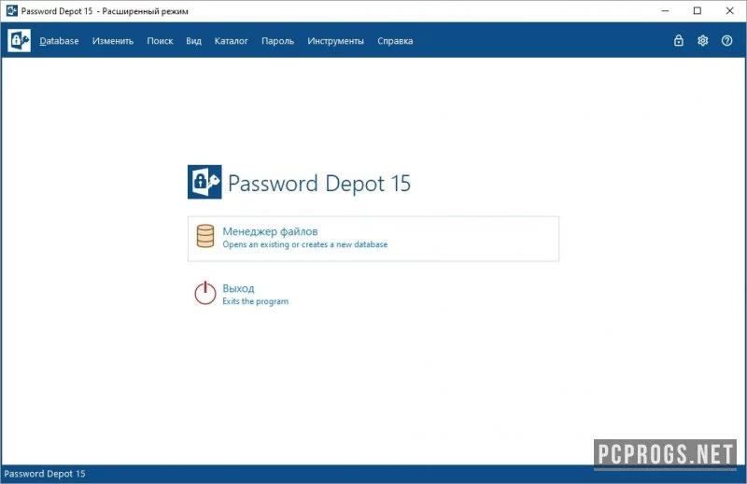Click the 'Exits the program' description

[255, 301]
